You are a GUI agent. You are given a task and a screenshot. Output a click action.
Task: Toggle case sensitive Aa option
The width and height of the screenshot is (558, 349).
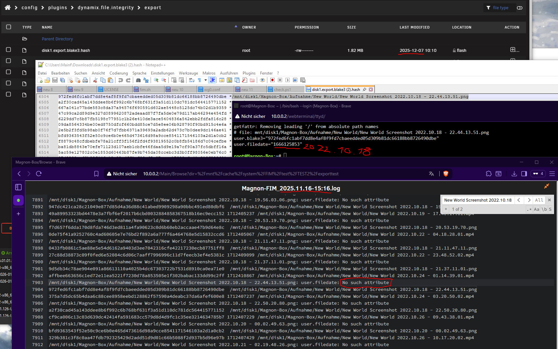[537, 209]
